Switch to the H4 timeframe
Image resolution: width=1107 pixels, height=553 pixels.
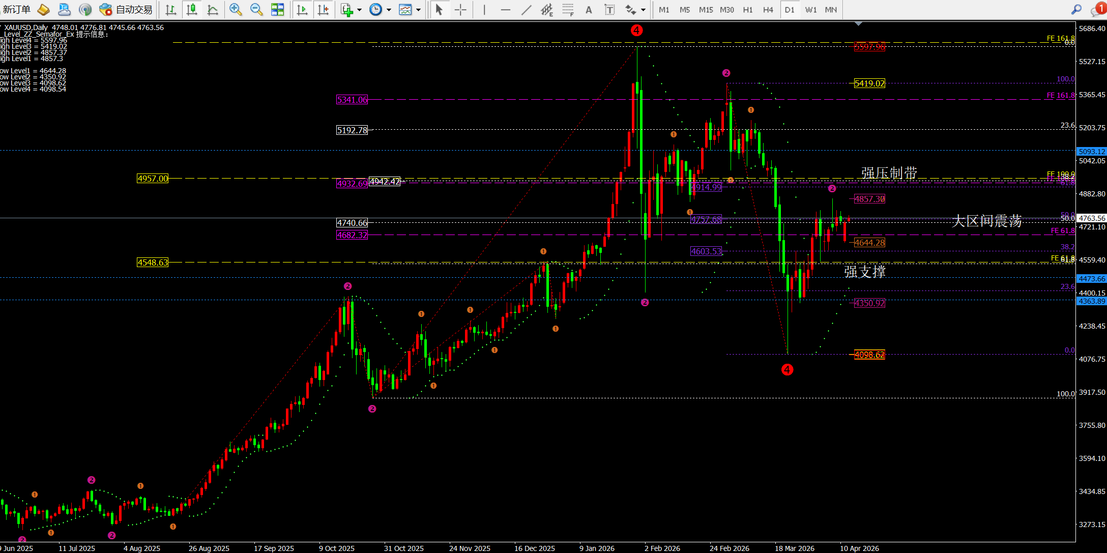pos(768,10)
